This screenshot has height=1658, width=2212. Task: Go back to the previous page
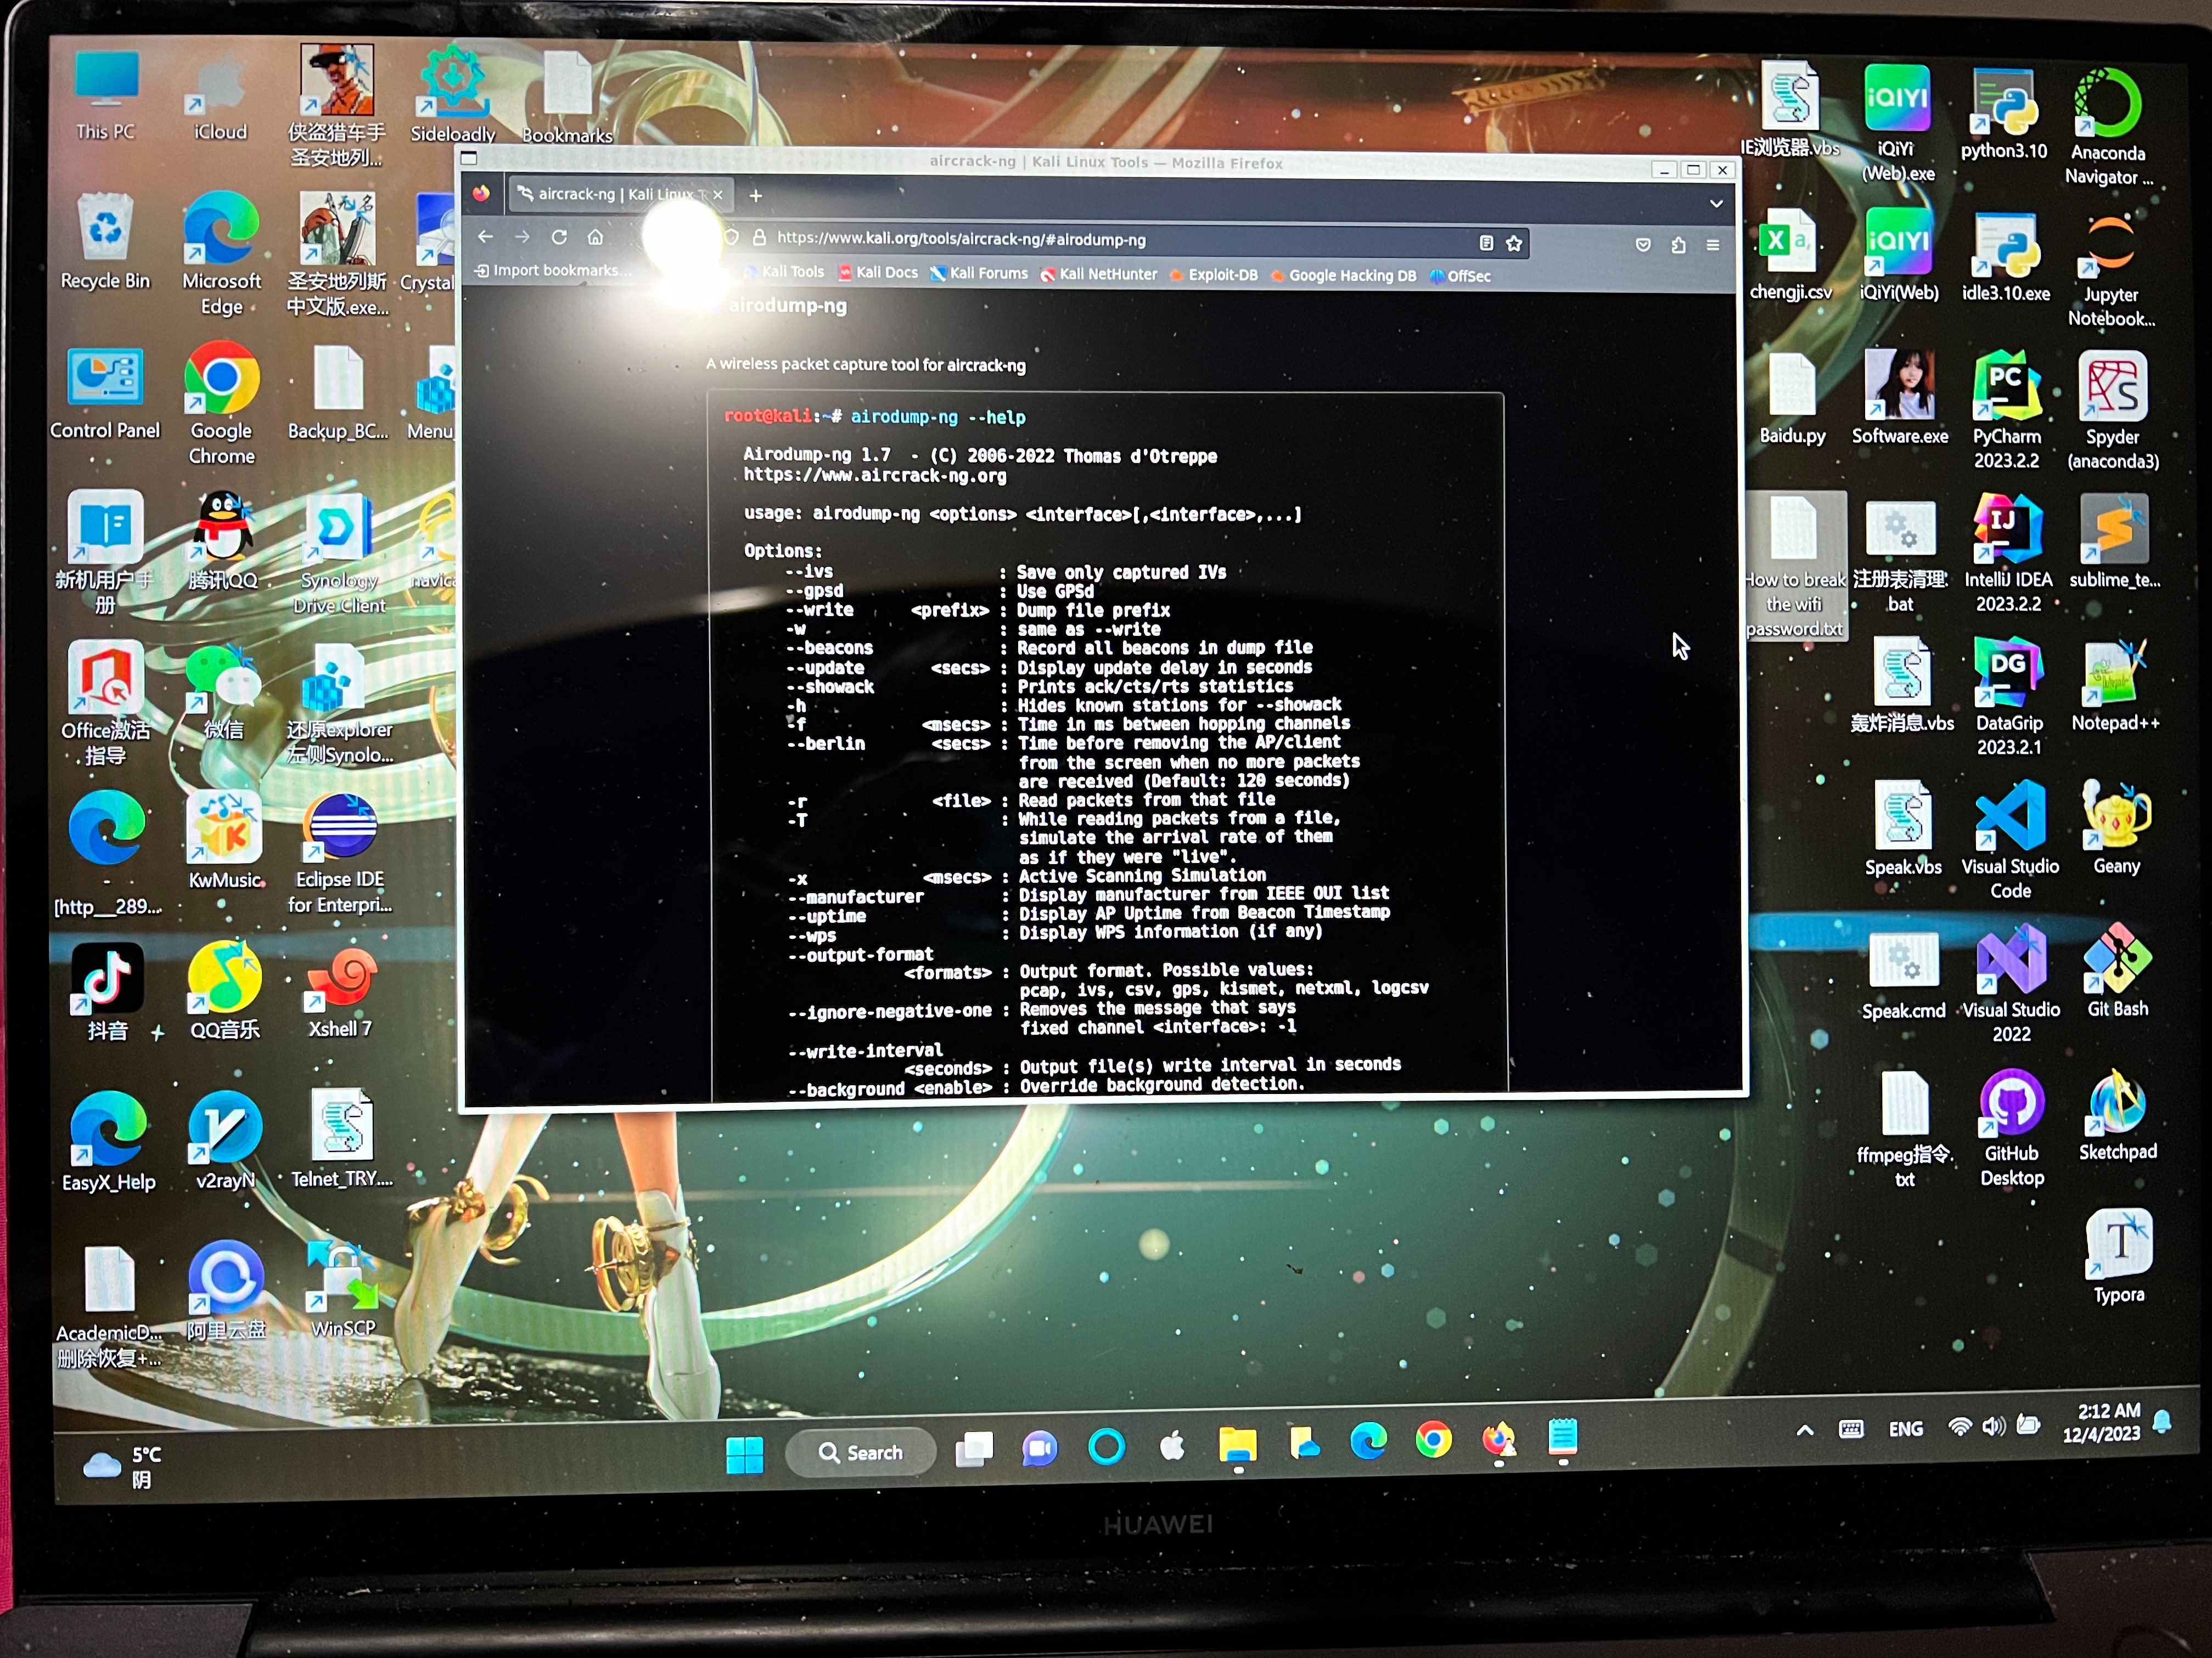[x=486, y=237]
